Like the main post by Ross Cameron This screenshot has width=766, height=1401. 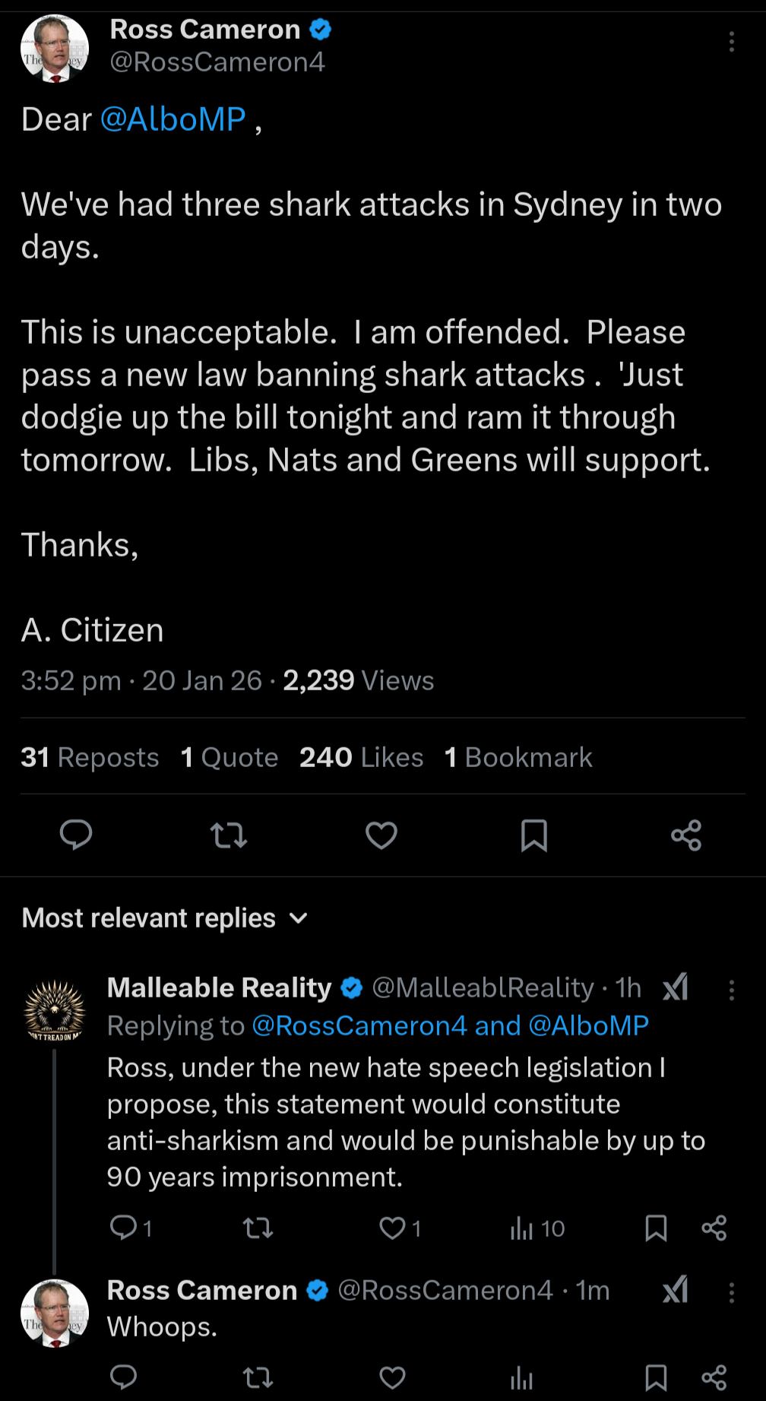click(x=381, y=835)
